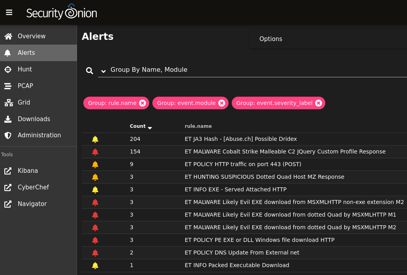Click the Security Onion logo

point(62,12)
